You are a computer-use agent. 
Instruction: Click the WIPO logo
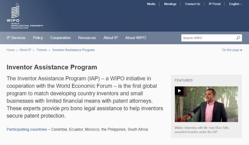25,16
